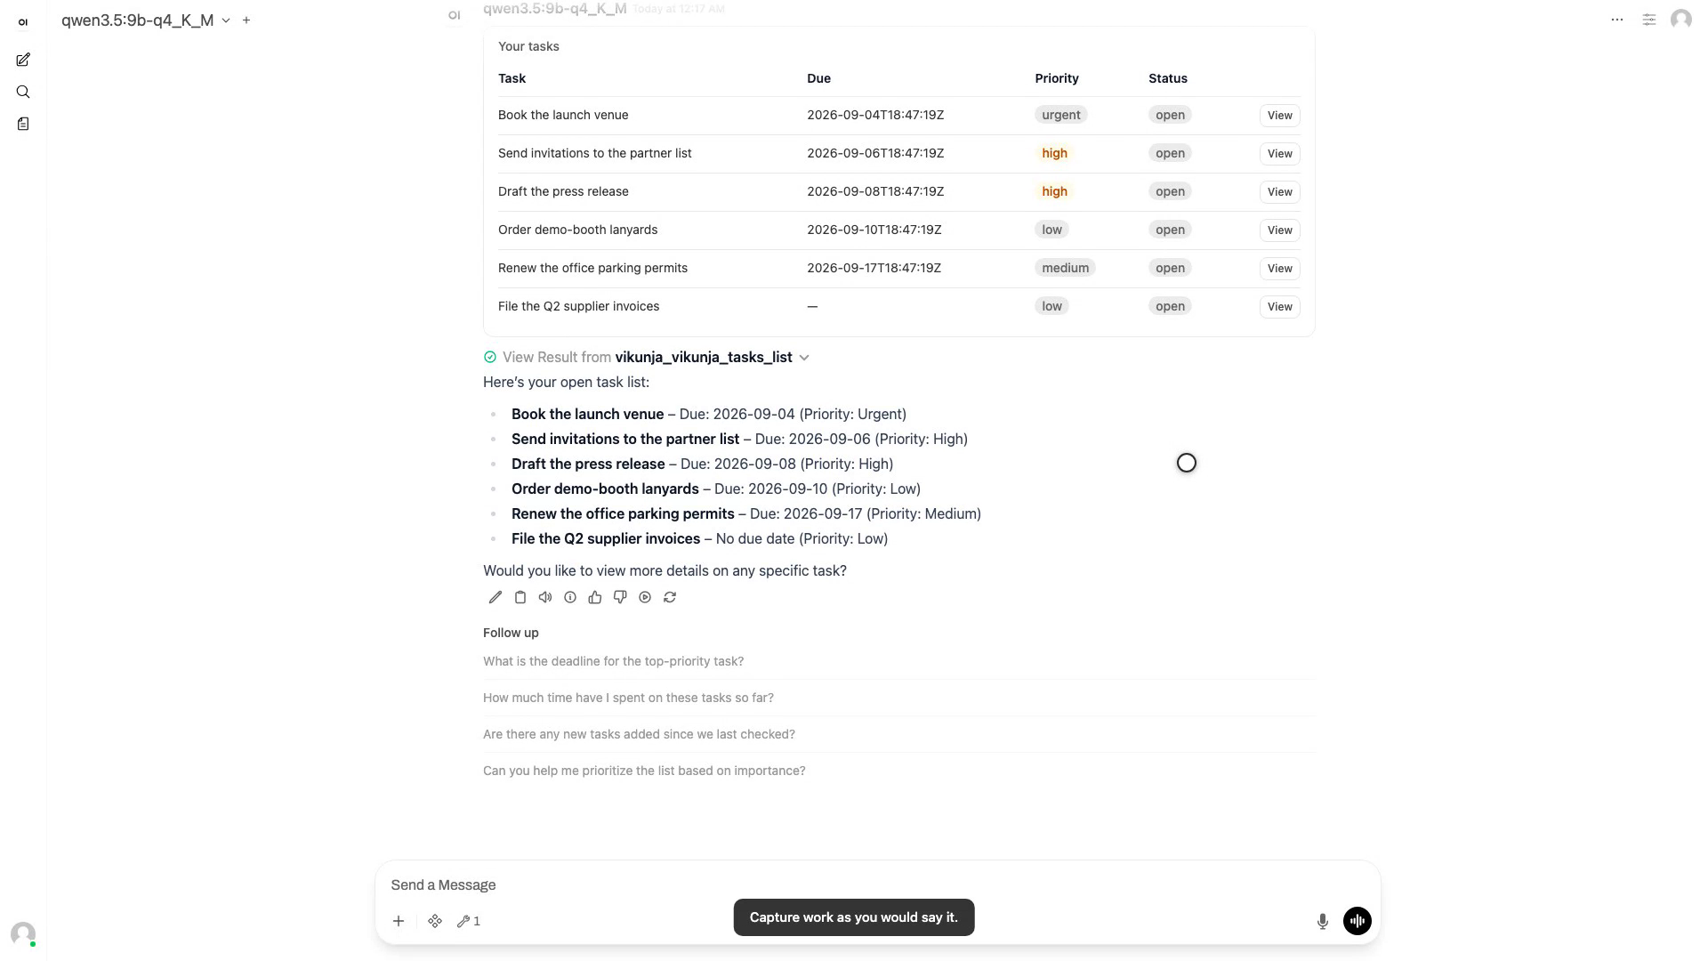Viewport: 1708px width, 961px height.
Task: Read response aloud with speaker icon
Action: (x=545, y=597)
